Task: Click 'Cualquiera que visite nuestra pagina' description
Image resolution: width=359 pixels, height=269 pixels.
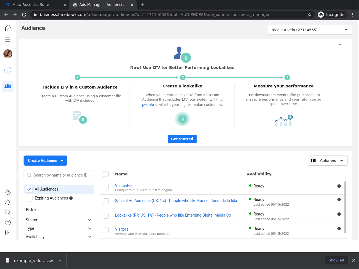Action: point(143,190)
